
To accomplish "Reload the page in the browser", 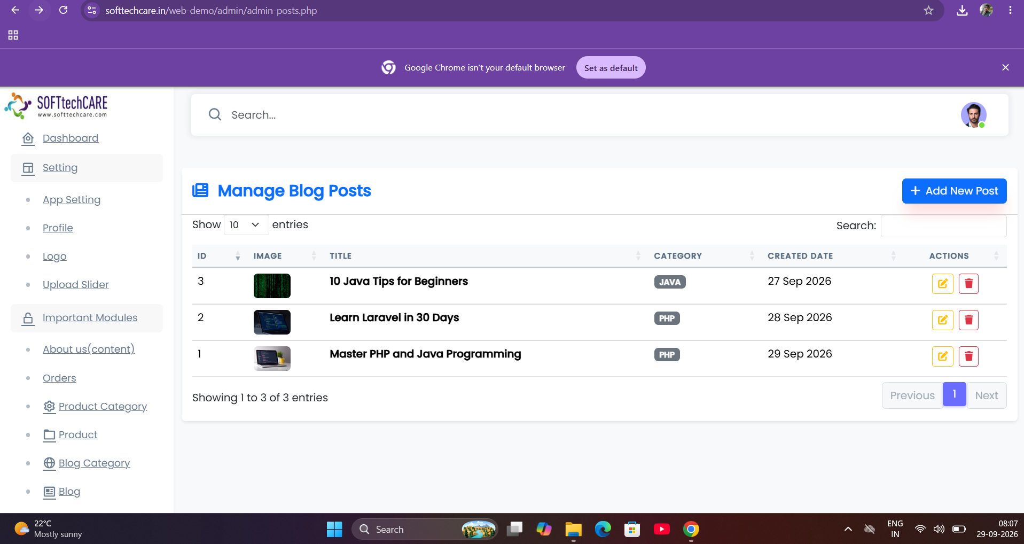I will click(x=63, y=10).
